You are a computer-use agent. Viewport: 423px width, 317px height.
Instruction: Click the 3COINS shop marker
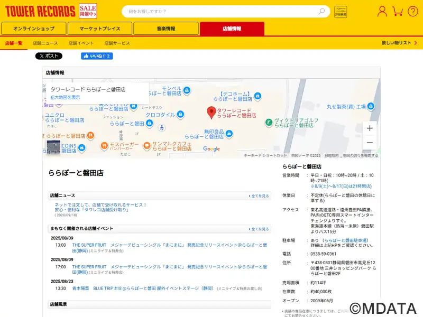tap(82, 148)
